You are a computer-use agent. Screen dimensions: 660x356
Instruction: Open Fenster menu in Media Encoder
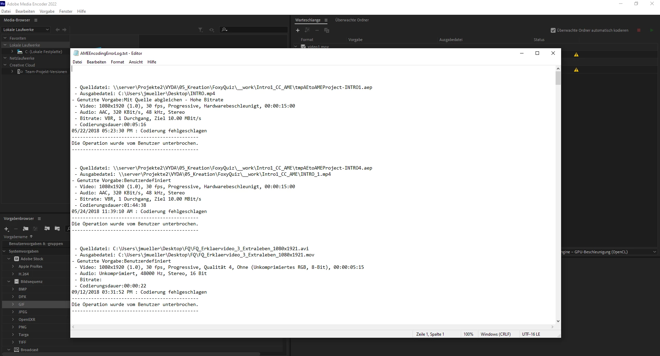[x=66, y=11]
